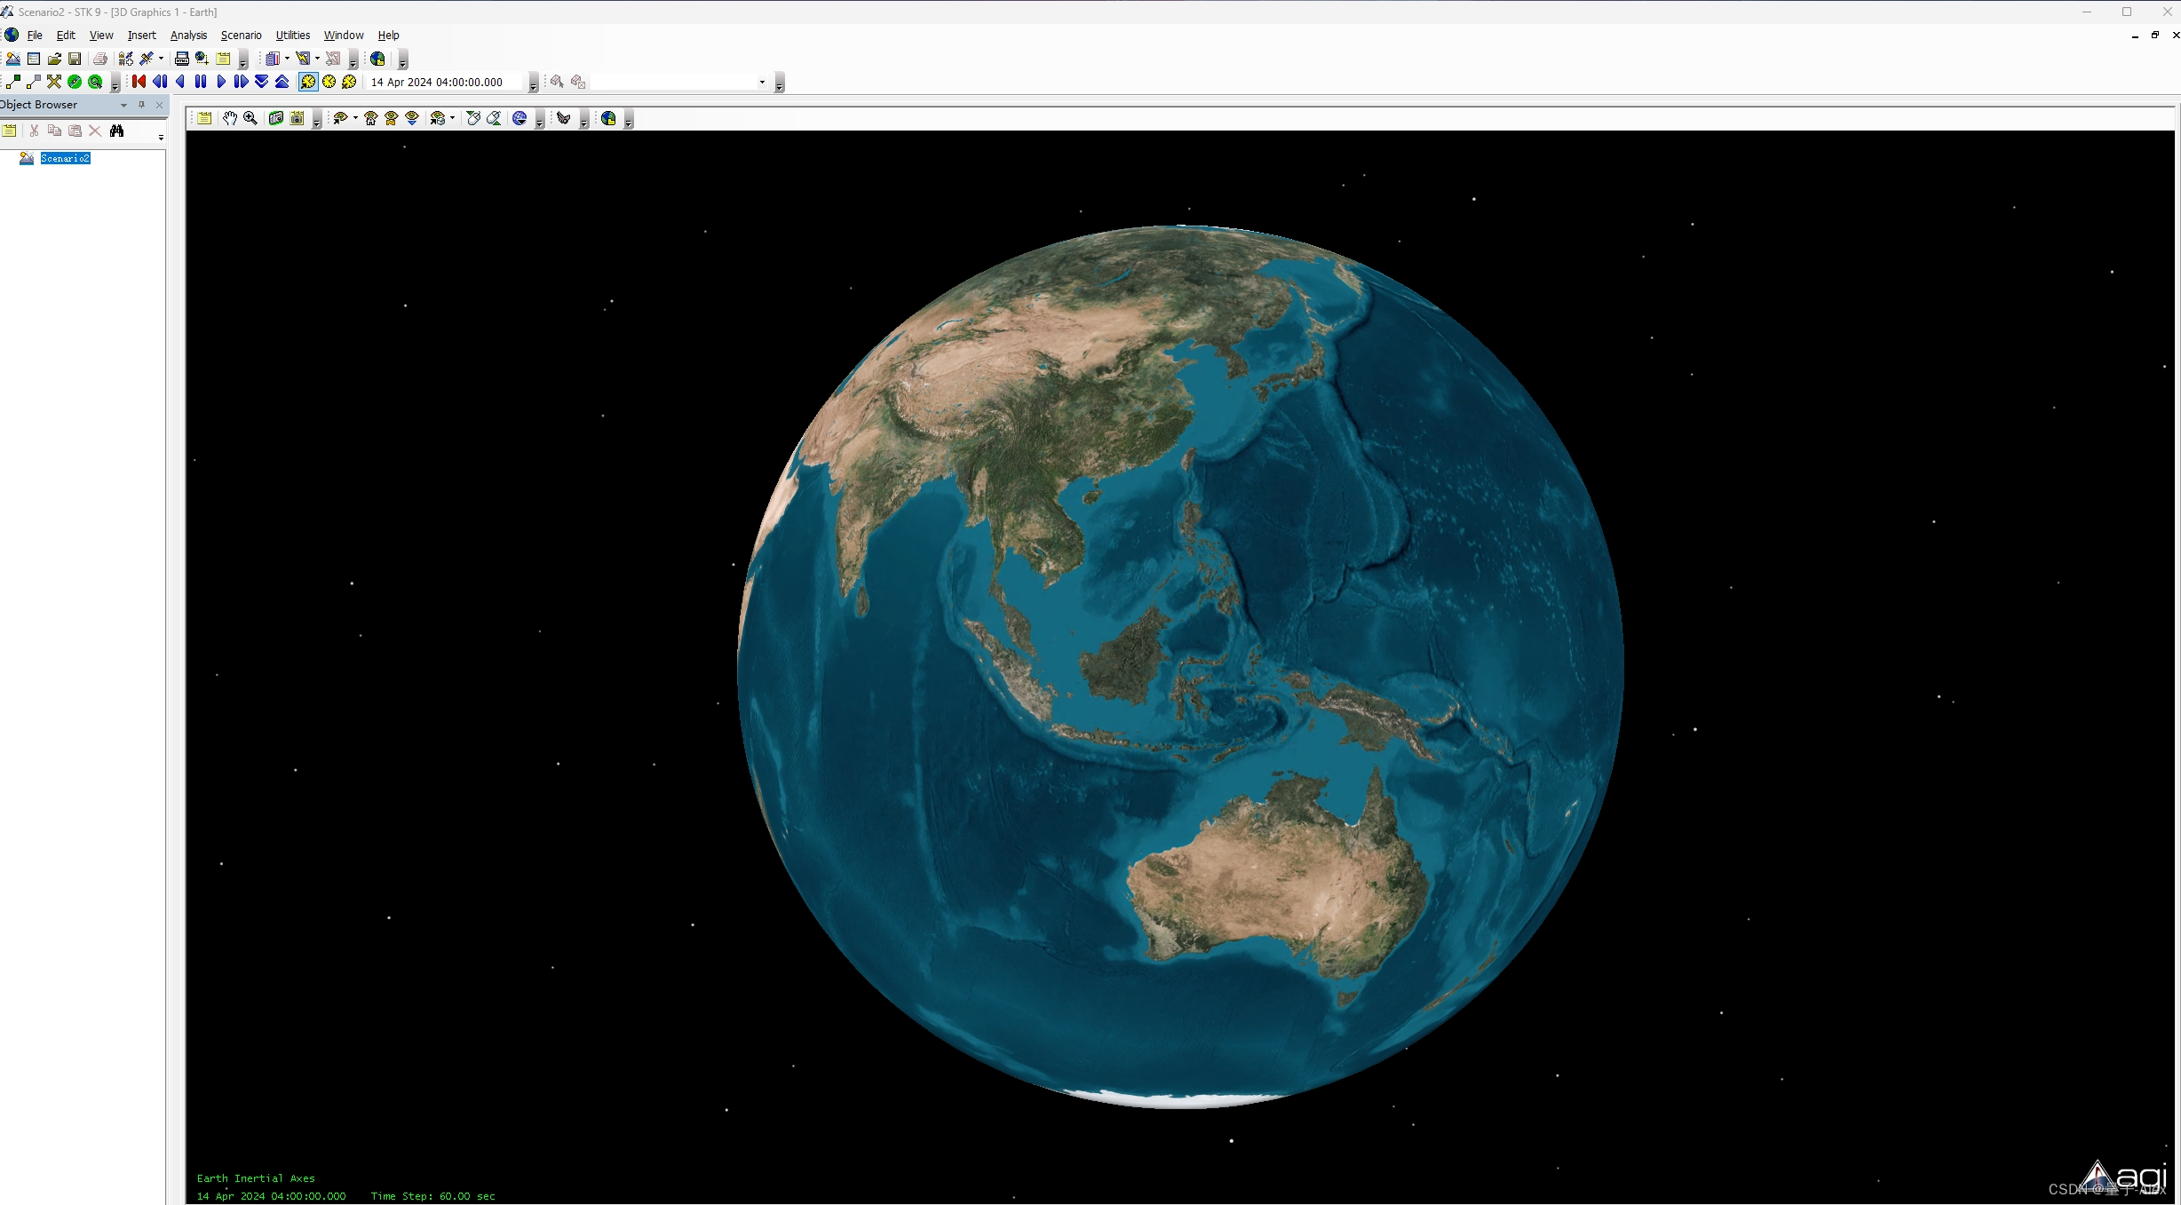Toggle the highlighted real-time animation mode clock
Viewport: 2181px width, 1205px height.
coord(308,82)
